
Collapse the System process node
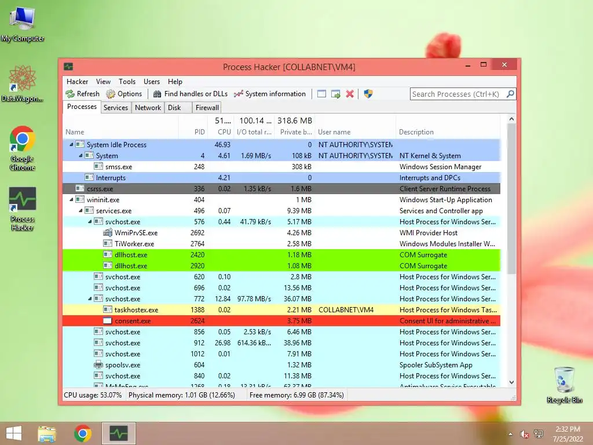pos(80,155)
